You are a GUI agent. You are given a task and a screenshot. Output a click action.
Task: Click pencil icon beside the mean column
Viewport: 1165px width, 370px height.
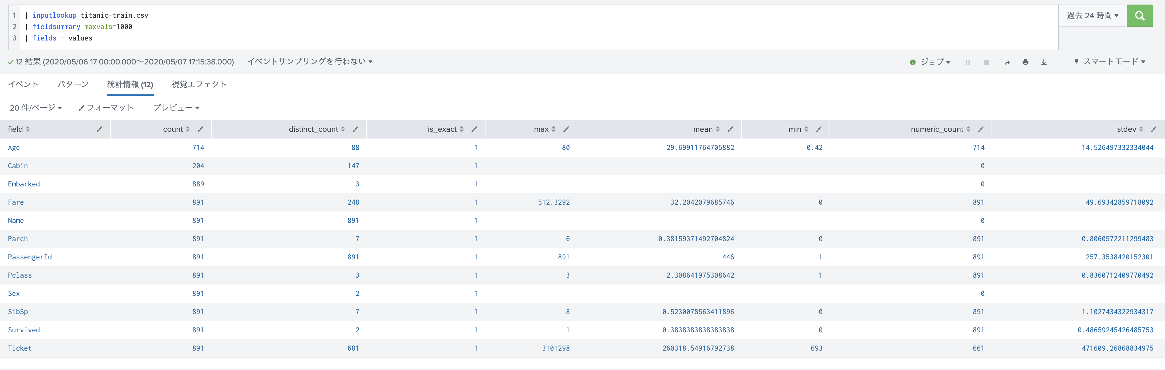click(x=730, y=129)
